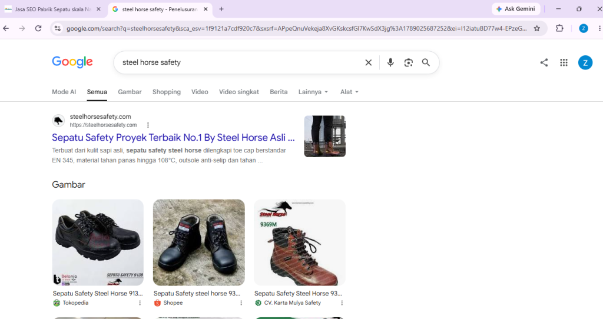
Task: Open more options next to steelhorsesafety.com URL
Action: tap(148, 125)
